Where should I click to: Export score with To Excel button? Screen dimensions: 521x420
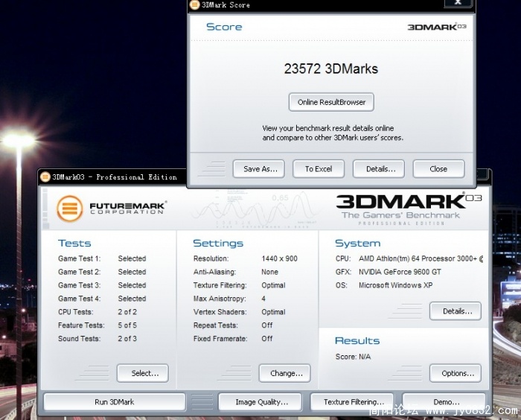pos(319,169)
